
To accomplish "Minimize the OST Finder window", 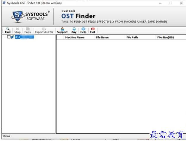I will (x=160, y=3).
